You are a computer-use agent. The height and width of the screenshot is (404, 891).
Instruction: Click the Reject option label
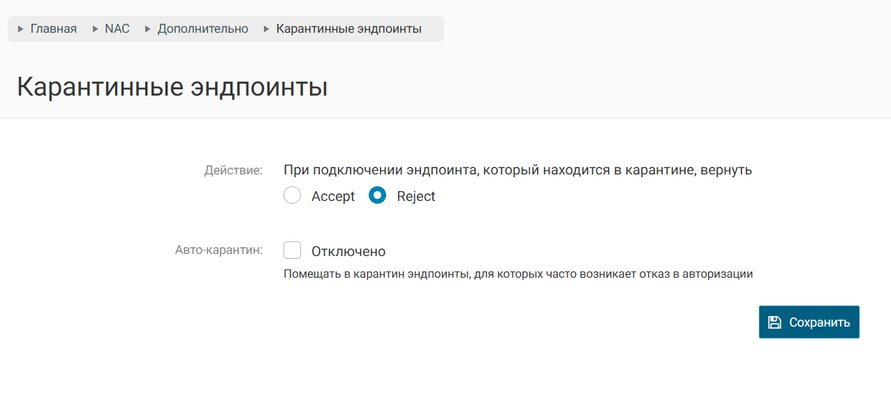pyautogui.click(x=416, y=197)
